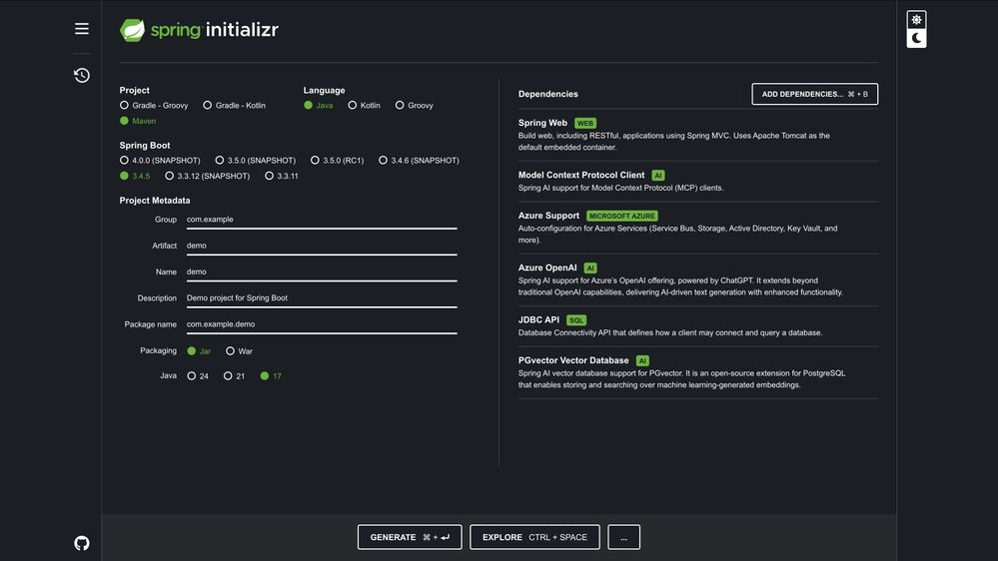
Task: Choose Kotlin as language
Action: pos(364,106)
